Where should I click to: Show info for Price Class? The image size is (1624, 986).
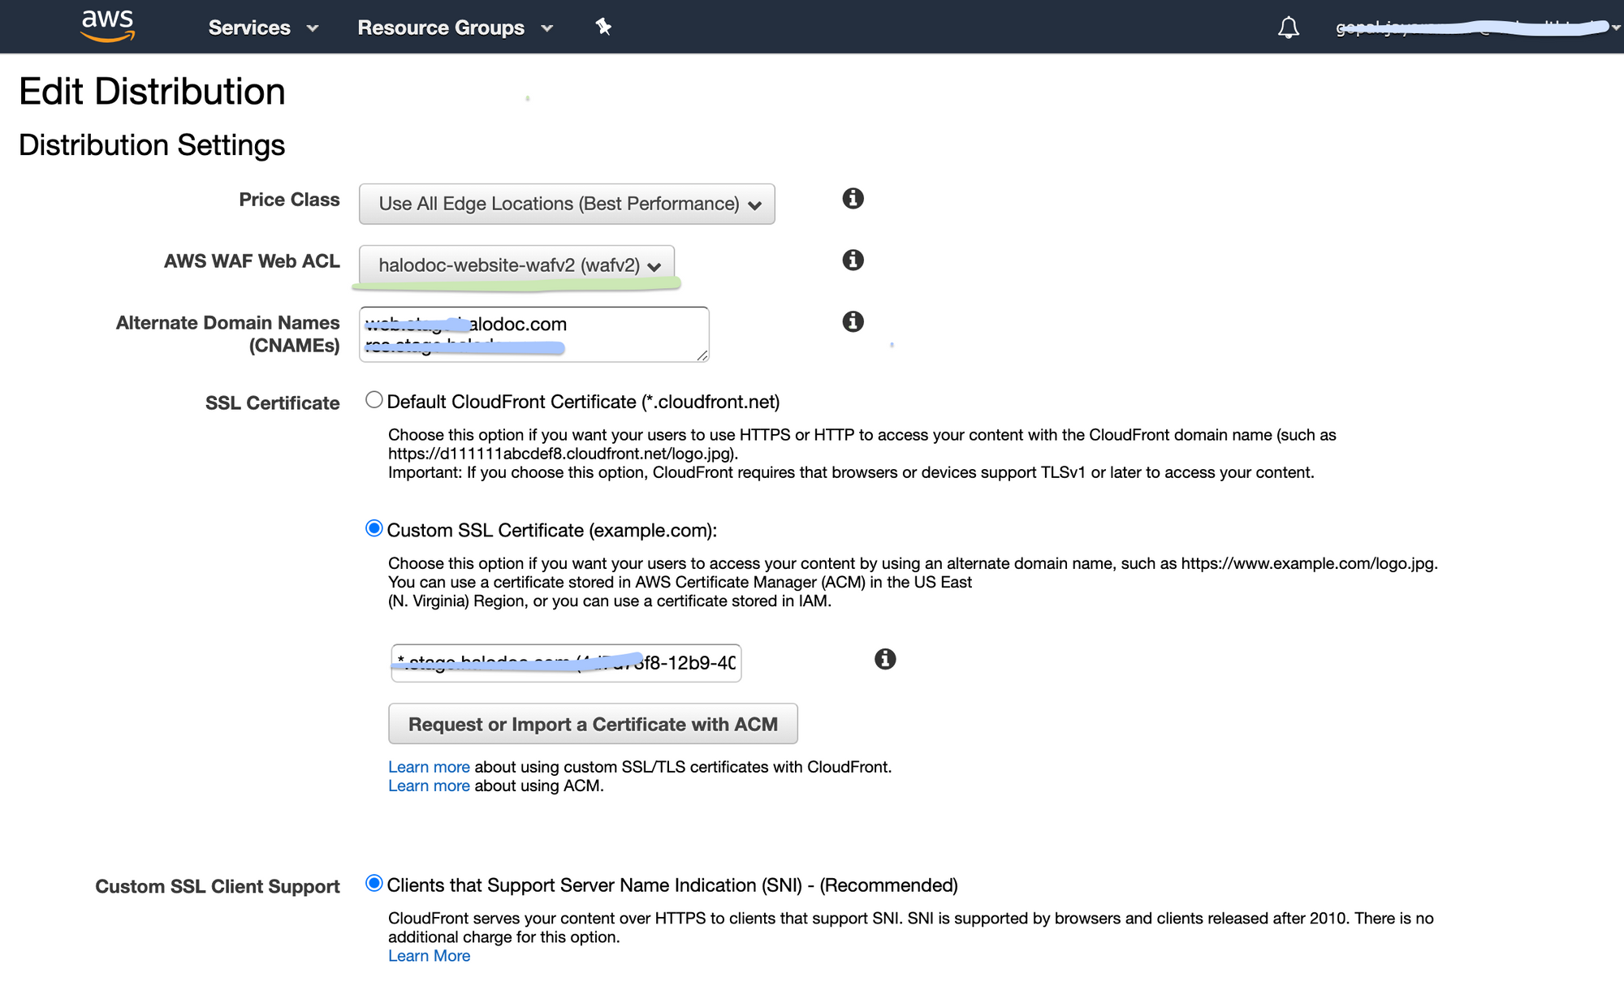(x=853, y=198)
